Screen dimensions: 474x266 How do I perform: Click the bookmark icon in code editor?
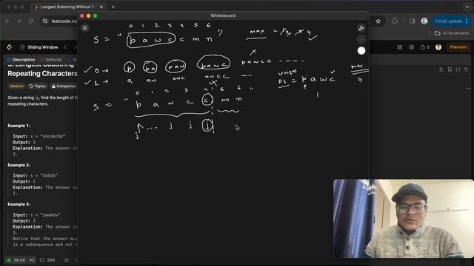point(450,69)
